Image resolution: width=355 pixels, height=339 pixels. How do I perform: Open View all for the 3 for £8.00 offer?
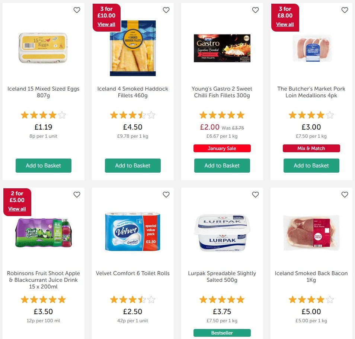pos(285,24)
